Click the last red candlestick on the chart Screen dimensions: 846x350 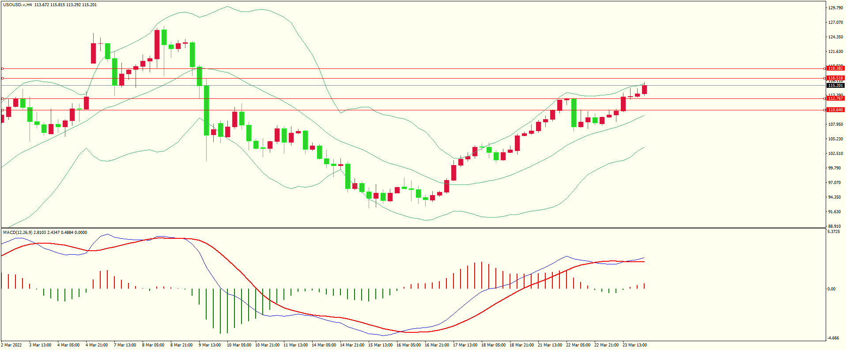point(645,90)
